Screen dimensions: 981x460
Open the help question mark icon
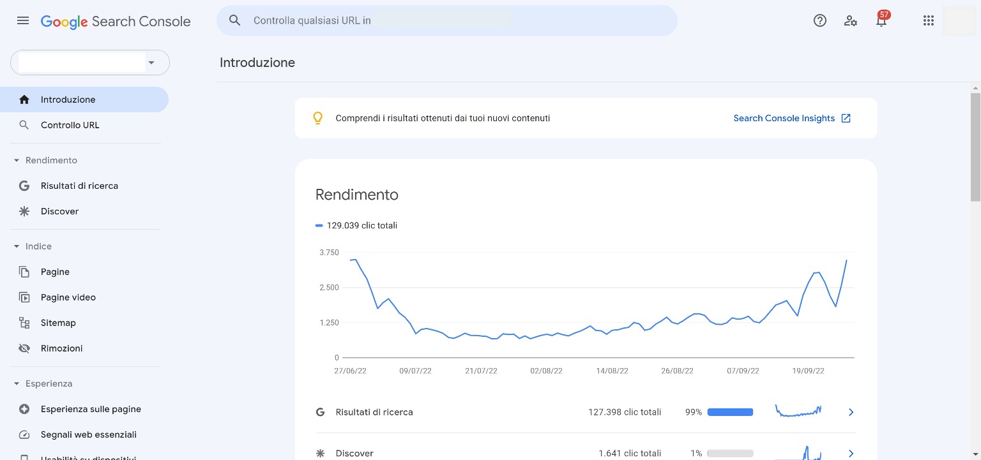click(820, 20)
